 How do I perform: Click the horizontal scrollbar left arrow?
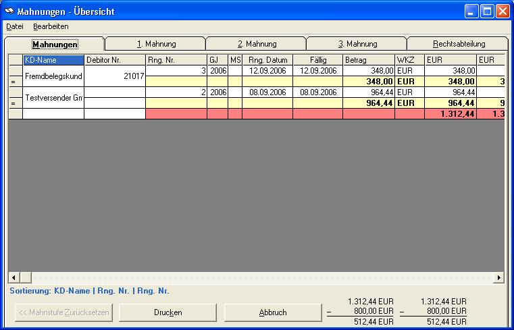point(13,277)
